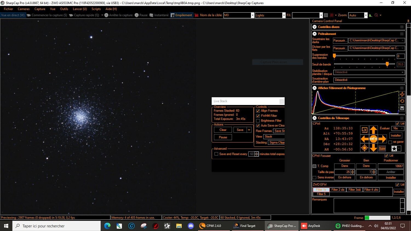411x231 pixels.
Task: Save the histogram stretch via the floppy disk icon
Action: tap(402, 108)
